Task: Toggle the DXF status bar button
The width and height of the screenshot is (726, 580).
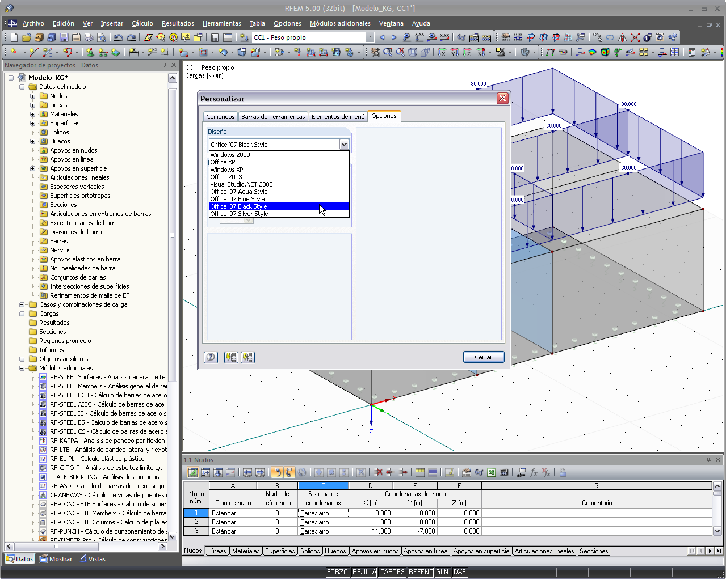Action: 459,572
